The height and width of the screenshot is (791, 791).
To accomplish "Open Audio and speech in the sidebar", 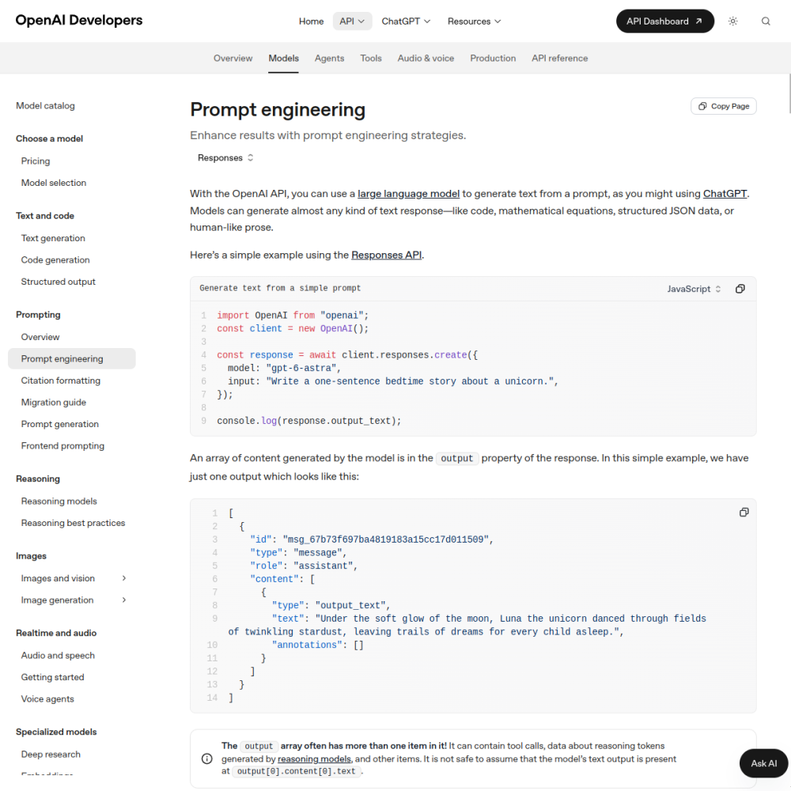I will (58, 655).
